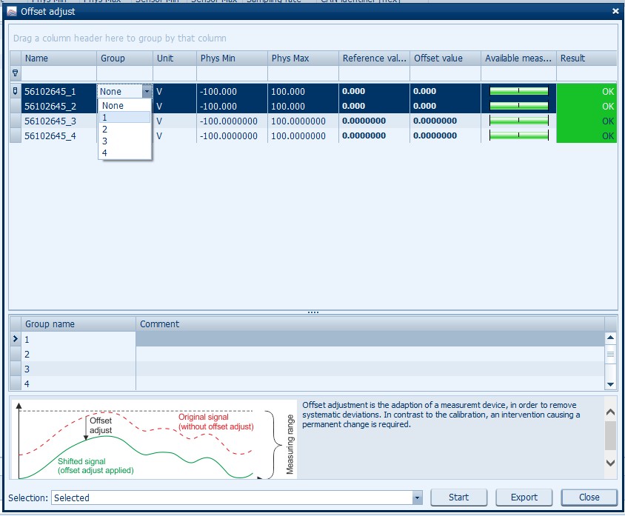Click the Close button
Screen dimensions: 625x516
coord(589,497)
